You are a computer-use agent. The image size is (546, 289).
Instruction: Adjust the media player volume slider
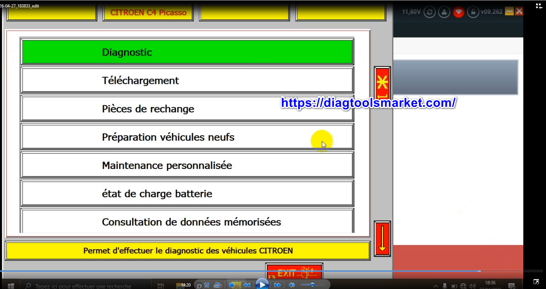point(313,285)
